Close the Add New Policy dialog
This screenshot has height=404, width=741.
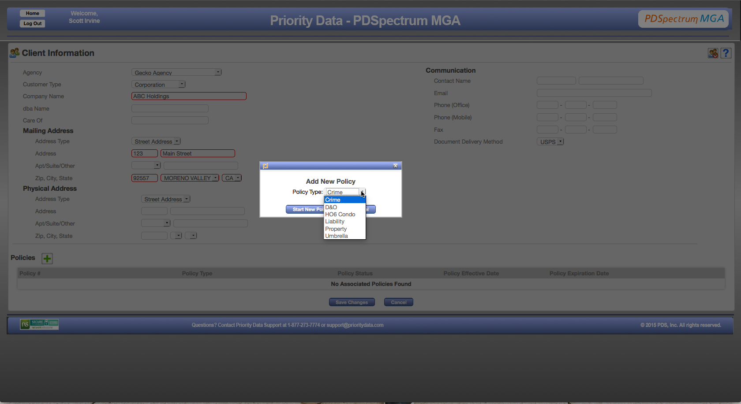click(x=395, y=166)
